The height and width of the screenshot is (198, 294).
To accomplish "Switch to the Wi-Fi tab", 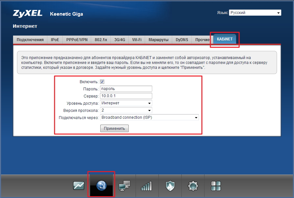I will 137,40.
